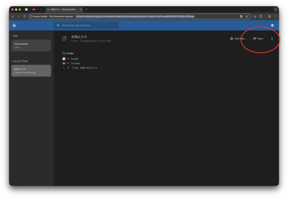Image resolution: width=288 pixels, height=198 pixels.
Task: Open Chrome extensions puzzle icon
Action: tap(261, 16)
